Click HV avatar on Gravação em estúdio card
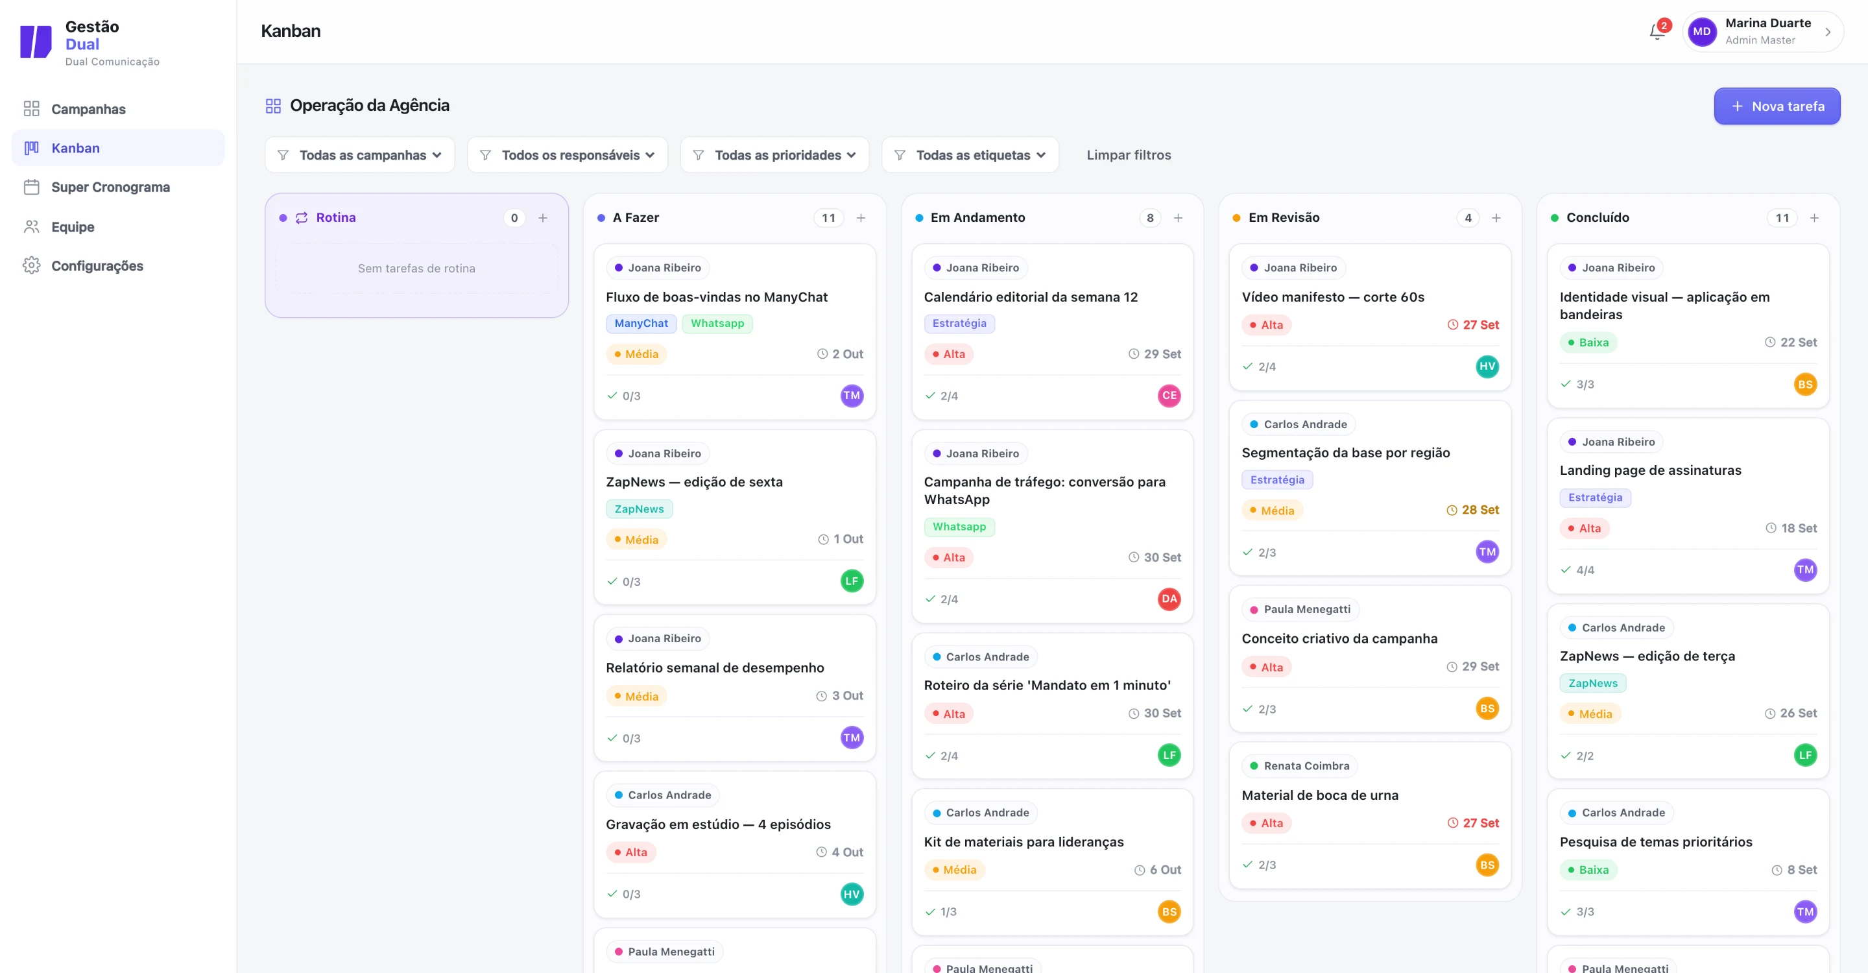Image resolution: width=1868 pixels, height=973 pixels. coord(852,894)
